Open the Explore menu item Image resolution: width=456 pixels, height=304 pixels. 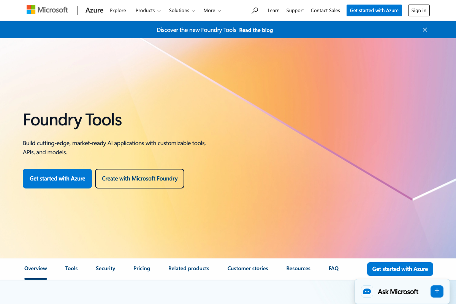pyautogui.click(x=118, y=11)
